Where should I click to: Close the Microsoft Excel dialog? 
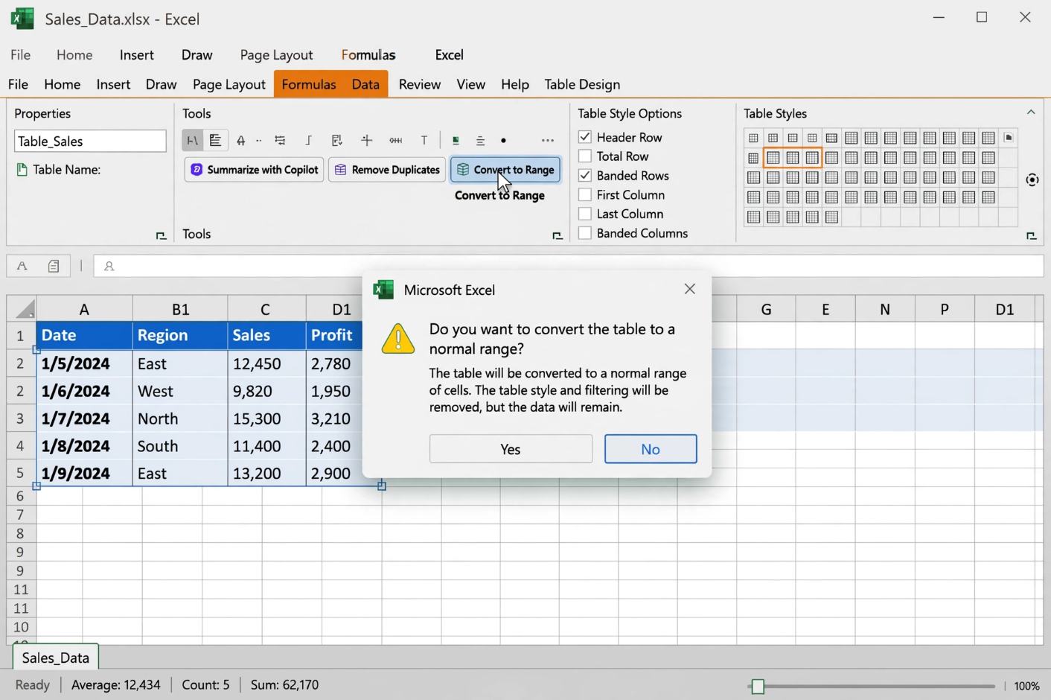[690, 289]
